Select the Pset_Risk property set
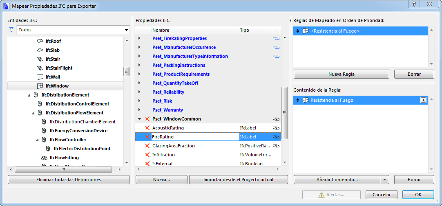The image size is (442, 206). click(x=162, y=101)
